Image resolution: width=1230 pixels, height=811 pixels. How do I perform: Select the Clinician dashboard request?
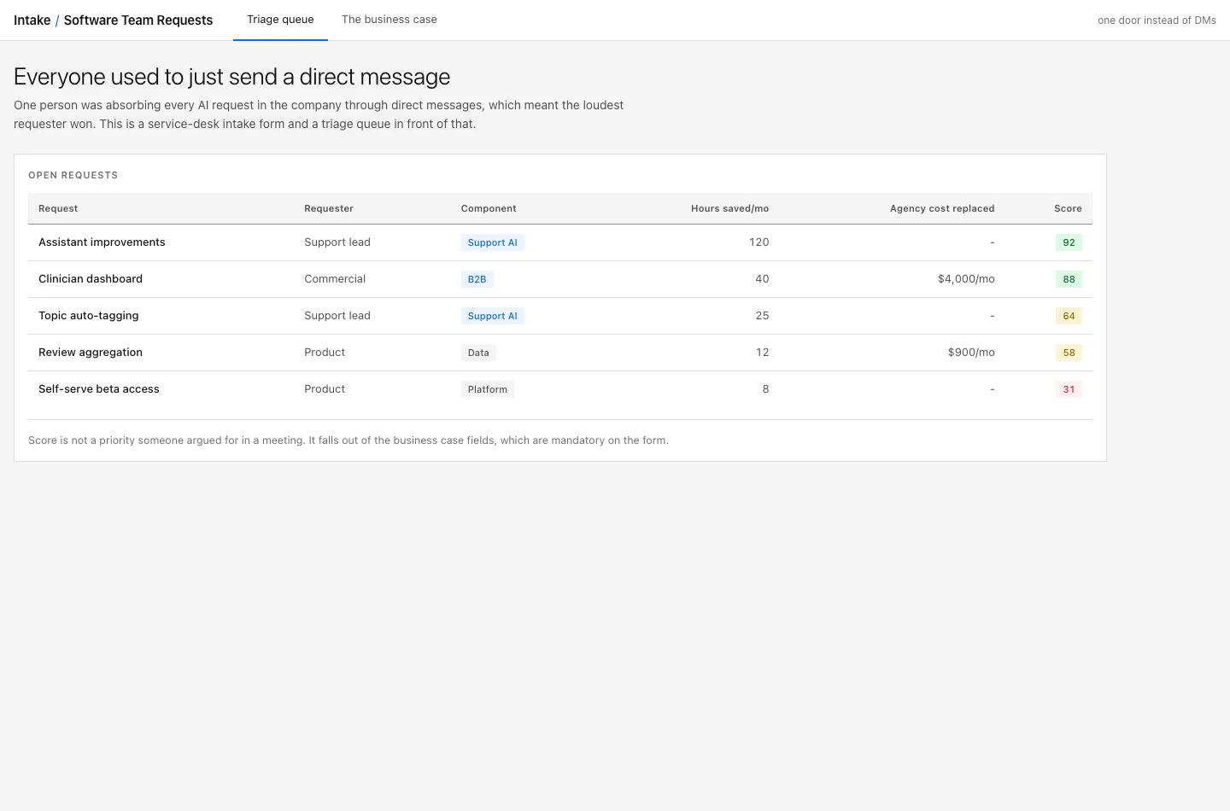point(91,279)
